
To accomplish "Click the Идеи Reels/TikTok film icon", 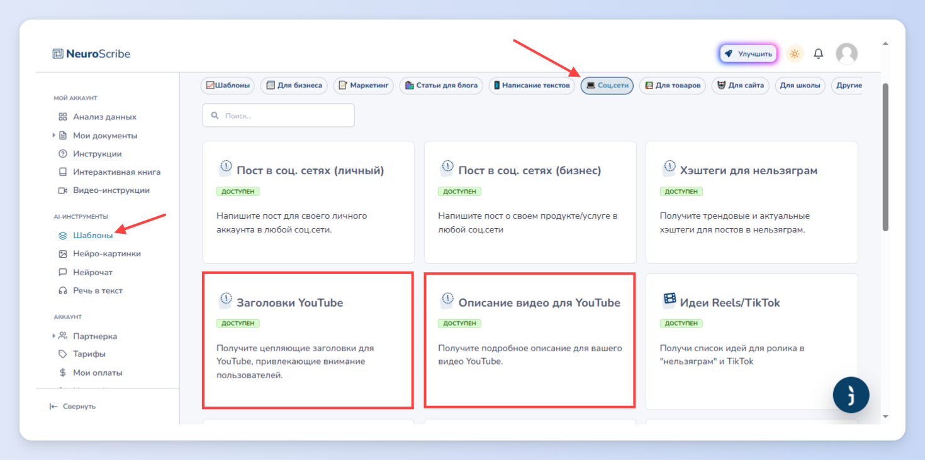I will [x=670, y=300].
